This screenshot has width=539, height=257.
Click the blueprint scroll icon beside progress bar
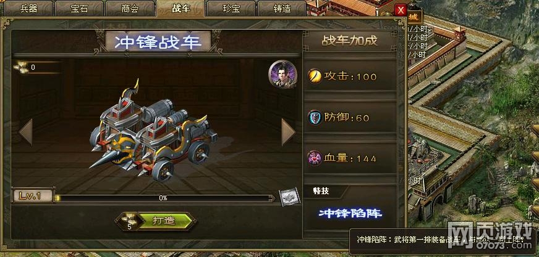pos(289,197)
